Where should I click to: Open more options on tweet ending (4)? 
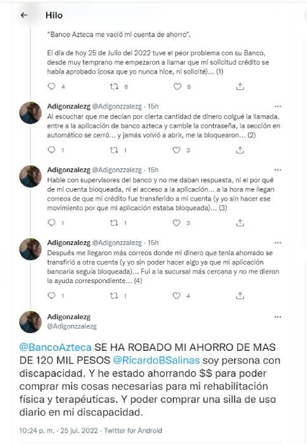(278, 243)
